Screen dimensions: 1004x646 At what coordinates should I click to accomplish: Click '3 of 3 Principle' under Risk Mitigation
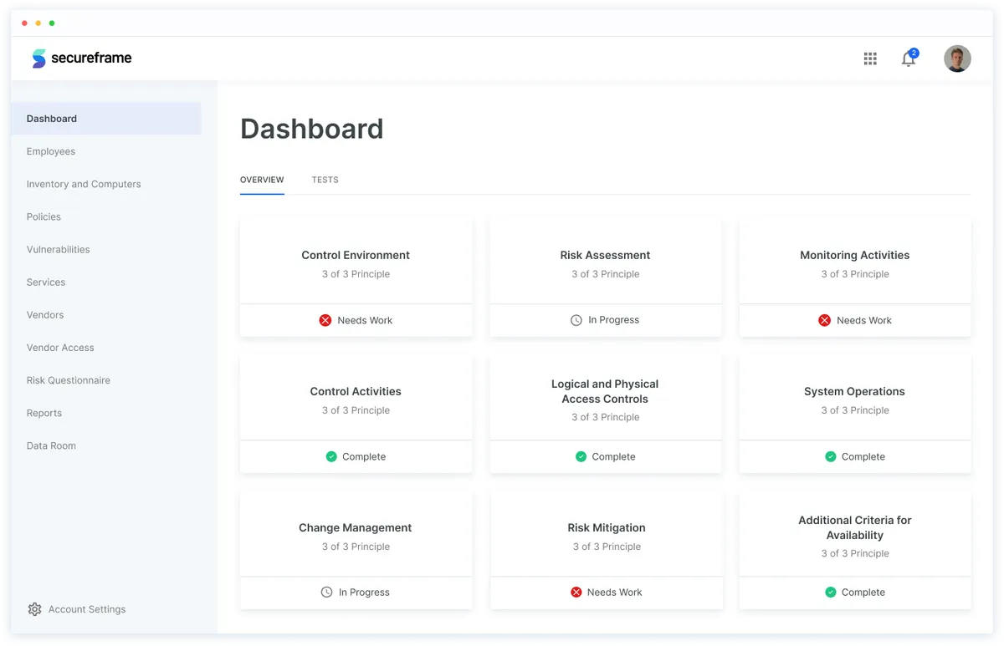click(607, 547)
